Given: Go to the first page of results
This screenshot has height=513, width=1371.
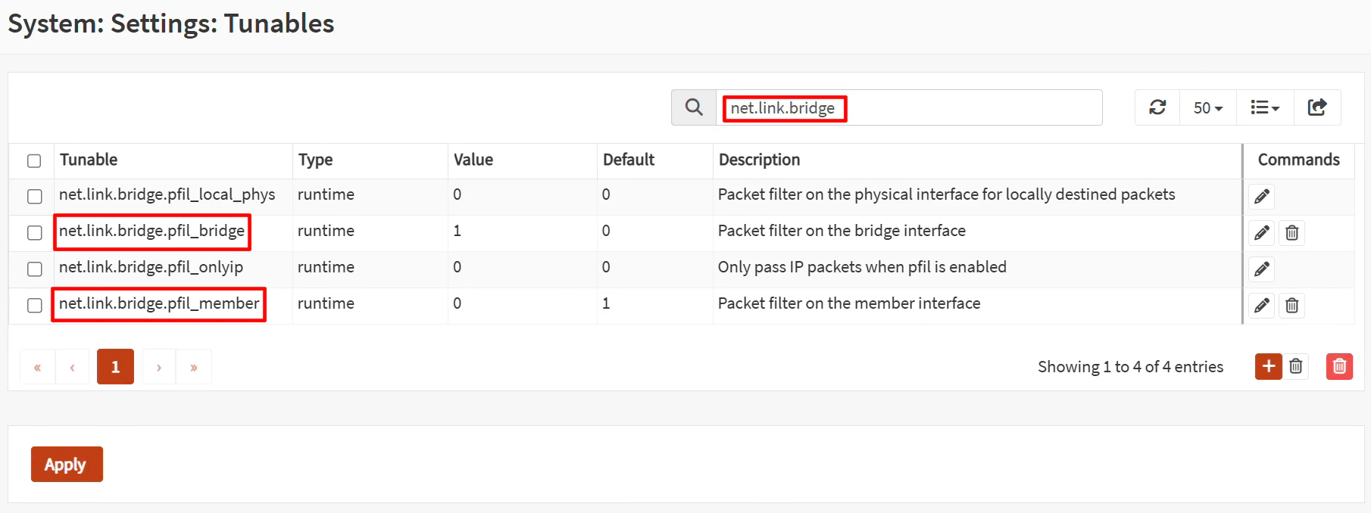Looking at the screenshot, I should point(37,367).
